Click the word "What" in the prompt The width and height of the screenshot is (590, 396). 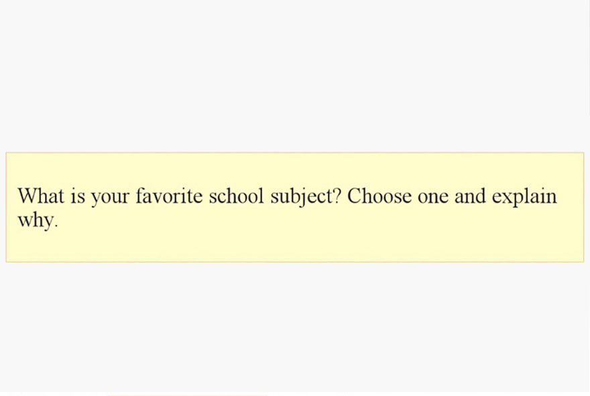(x=41, y=196)
